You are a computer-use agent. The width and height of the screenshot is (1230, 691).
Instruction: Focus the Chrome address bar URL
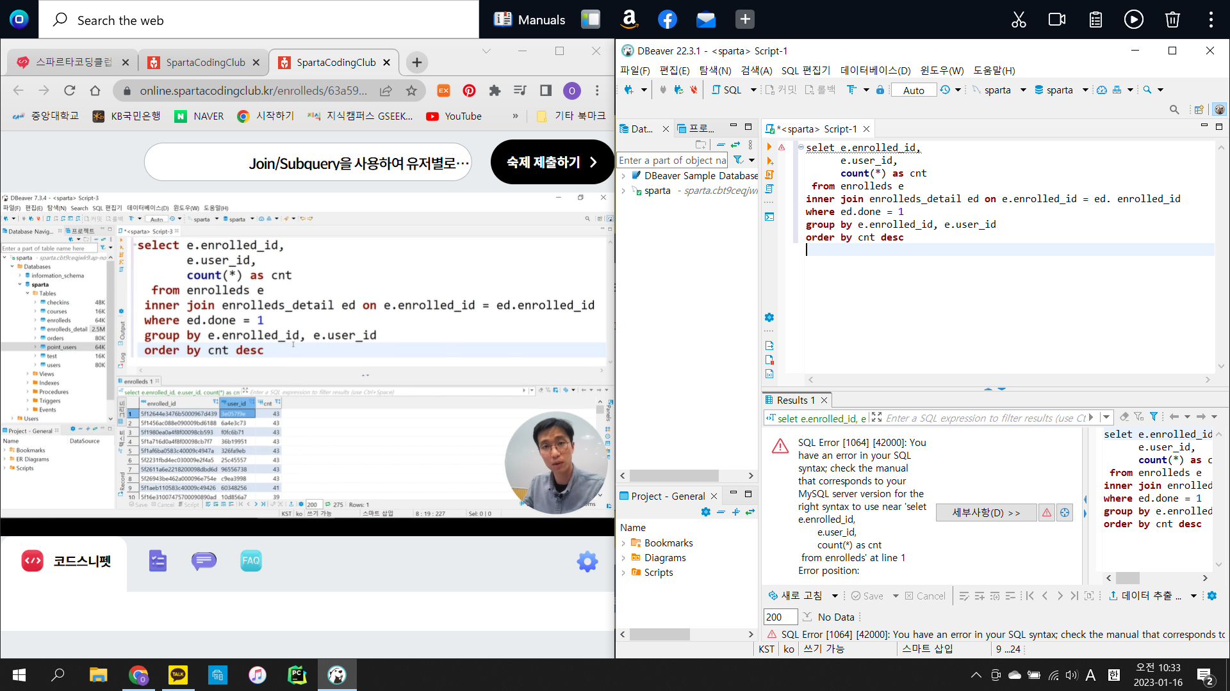[x=254, y=91]
